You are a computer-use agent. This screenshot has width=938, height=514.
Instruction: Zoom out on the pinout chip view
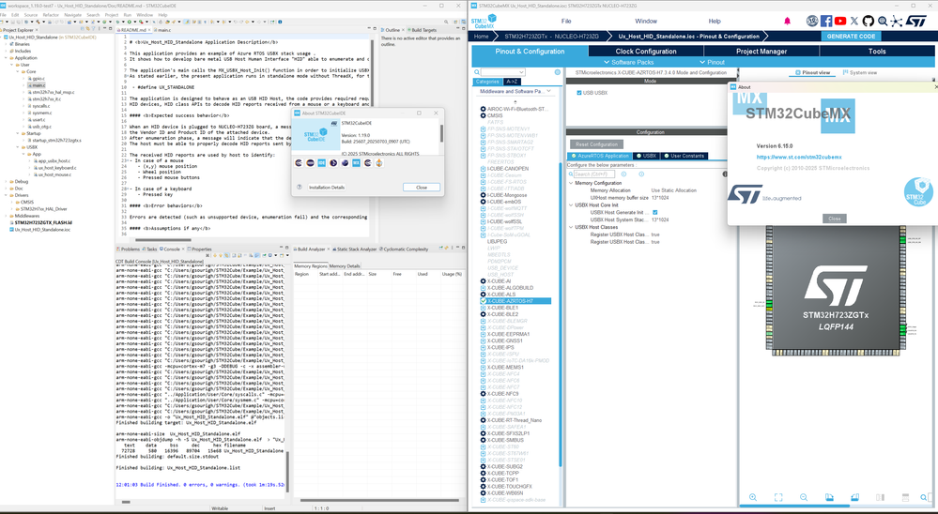coord(804,497)
